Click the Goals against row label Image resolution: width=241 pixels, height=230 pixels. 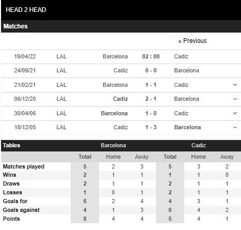click(21, 210)
